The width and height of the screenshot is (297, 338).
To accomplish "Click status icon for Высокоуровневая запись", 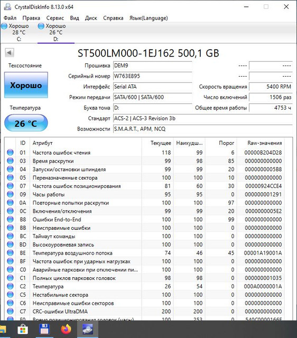I will pyautogui.click(x=10, y=245).
